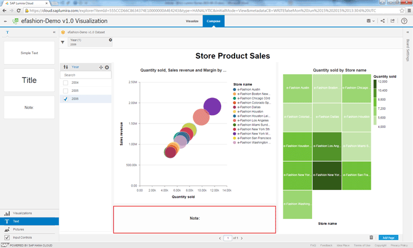This screenshot has height=248, width=413.
Task: Open help question mark icon
Action: tap(404, 21)
